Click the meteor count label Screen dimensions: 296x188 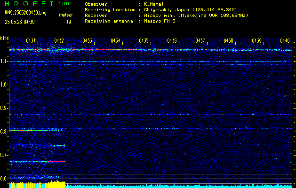(66, 15)
